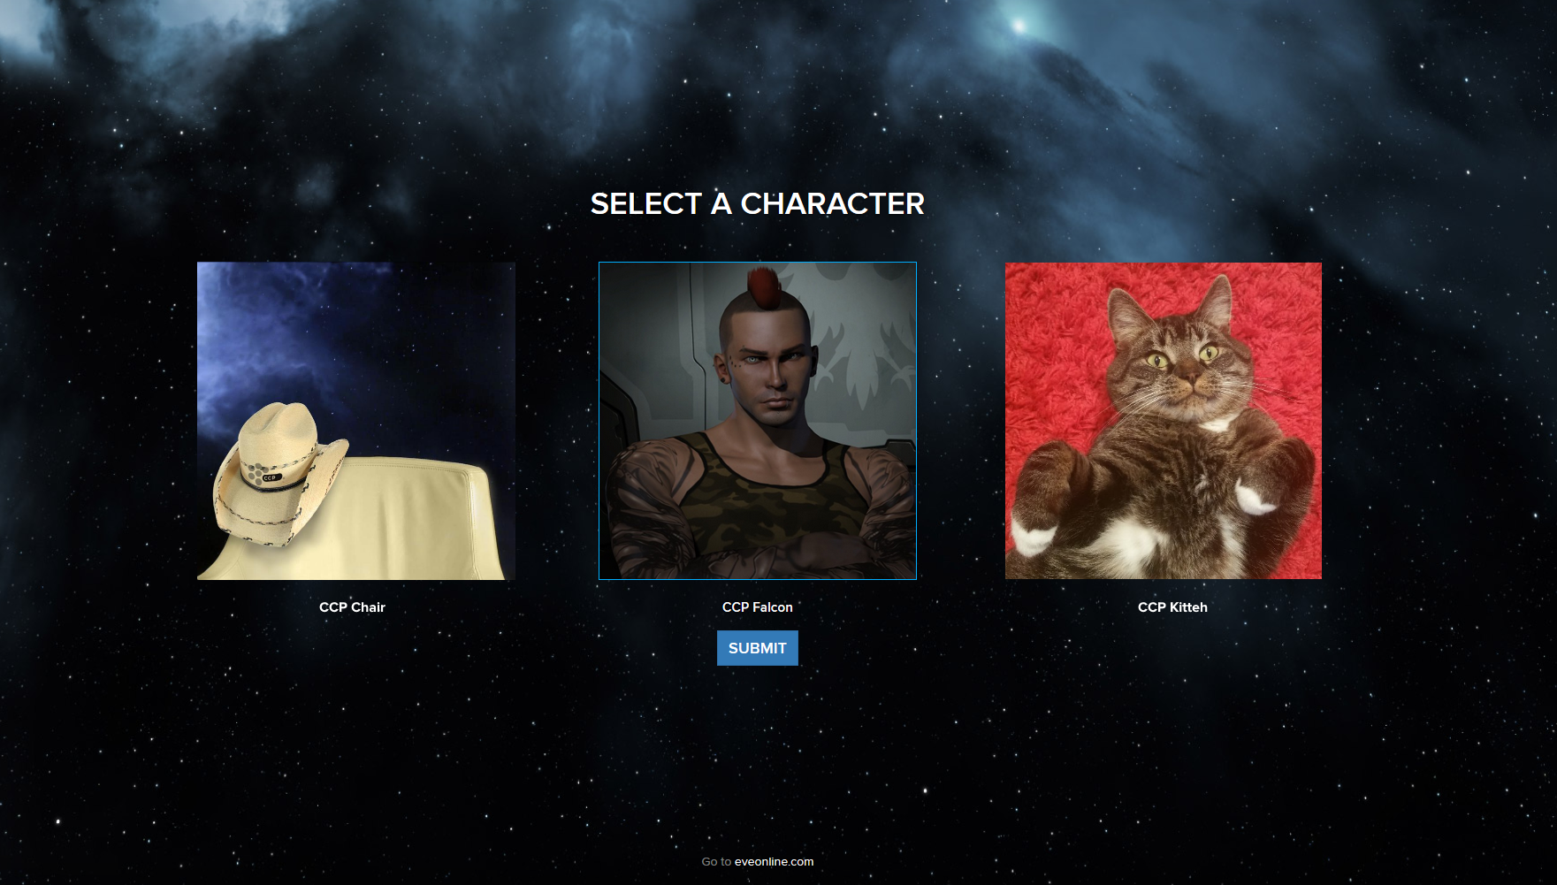
Task: Click the CCP Falcon name label
Action: tap(758, 607)
